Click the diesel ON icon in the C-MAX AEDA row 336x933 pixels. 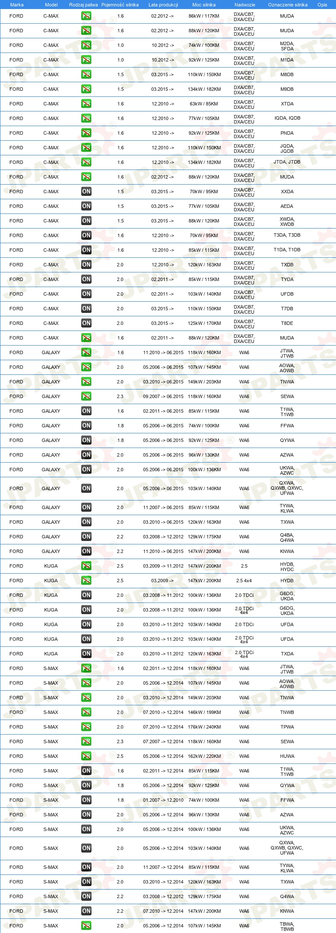coord(86,206)
